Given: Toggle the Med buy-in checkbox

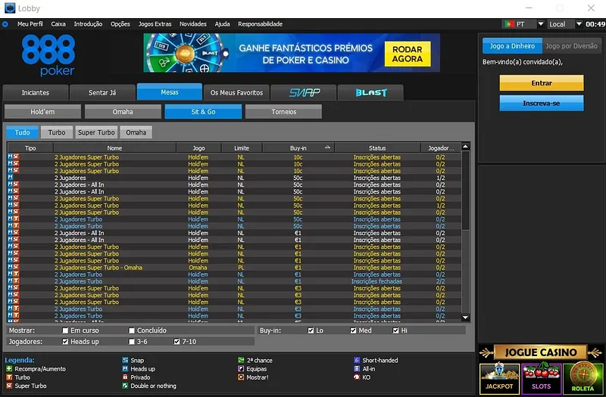Looking at the screenshot, I should [354, 330].
